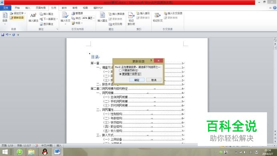Open the Windows Start button

pos(5,152)
